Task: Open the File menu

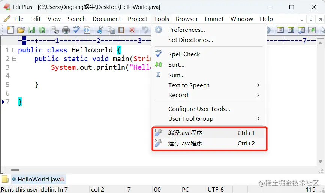Action: tap(19, 19)
